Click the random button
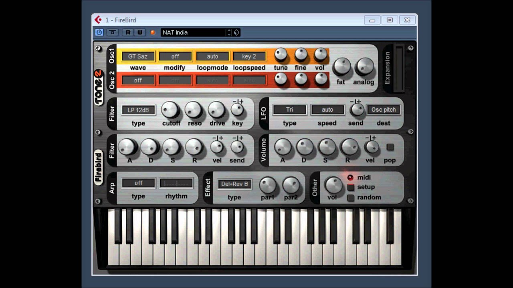This screenshot has height=288, width=513. tap(351, 198)
